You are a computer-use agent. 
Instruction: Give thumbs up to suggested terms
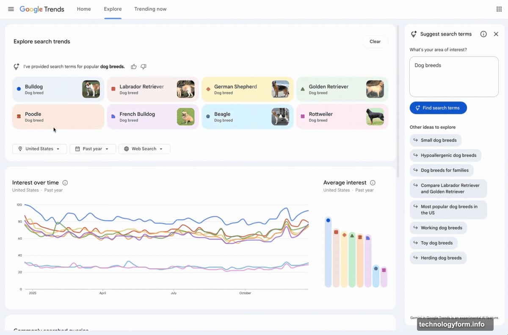134,66
